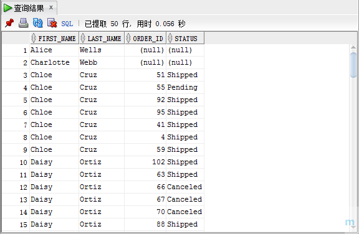Screen dimensions: 359x234
Task: Click the vertical scrollbar thumb
Action: click(353, 65)
